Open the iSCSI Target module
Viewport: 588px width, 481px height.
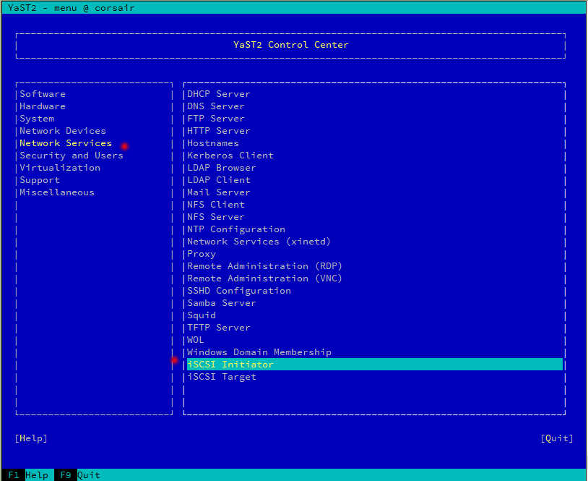tap(222, 377)
